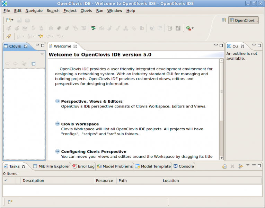Click the Add Task icon in the Tasks toolbar
Screen dimensions: 265x208
coord(224,166)
